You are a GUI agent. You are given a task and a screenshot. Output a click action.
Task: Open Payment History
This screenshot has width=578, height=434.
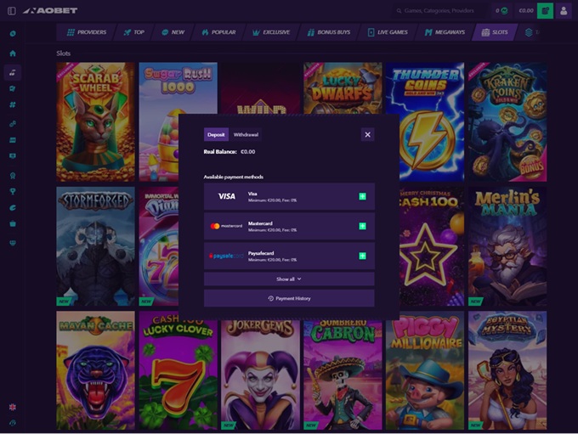coord(289,298)
